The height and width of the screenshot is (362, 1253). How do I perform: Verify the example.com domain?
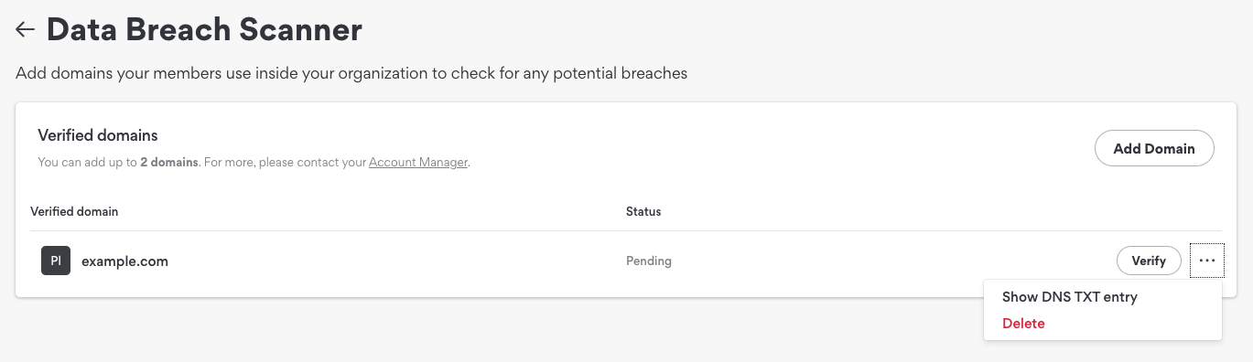pyautogui.click(x=1149, y=261)
